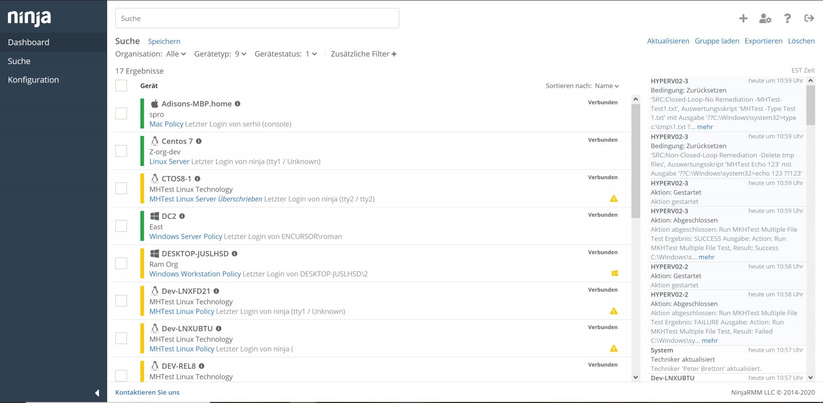Viewport: 823px width, 403px height.
Task: Go to Konfiguration in the sidebar
Action: coord(34,80)
